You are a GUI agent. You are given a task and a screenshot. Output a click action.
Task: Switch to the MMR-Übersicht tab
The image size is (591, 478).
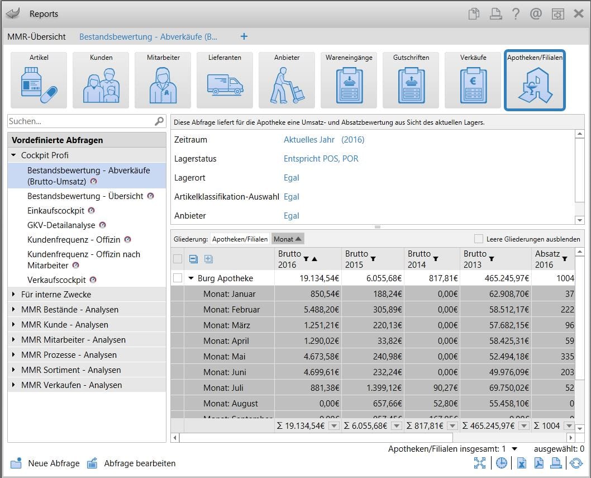(37, 37)
